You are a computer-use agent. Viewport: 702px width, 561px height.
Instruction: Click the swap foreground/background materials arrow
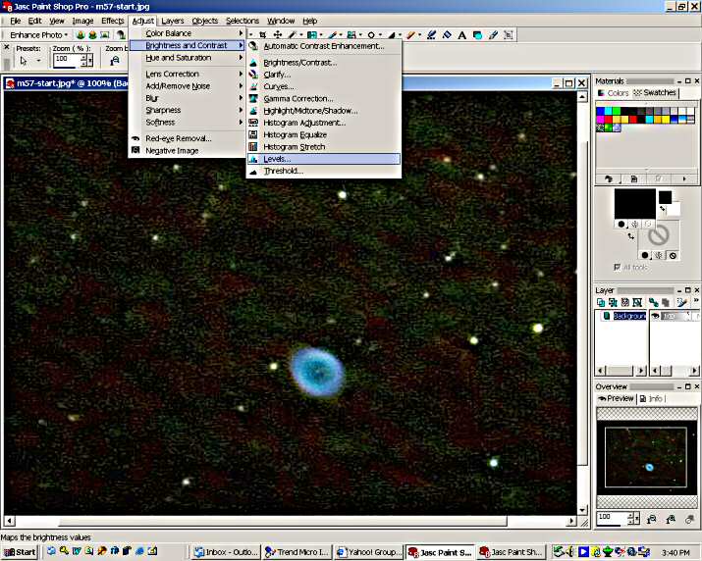631,236
